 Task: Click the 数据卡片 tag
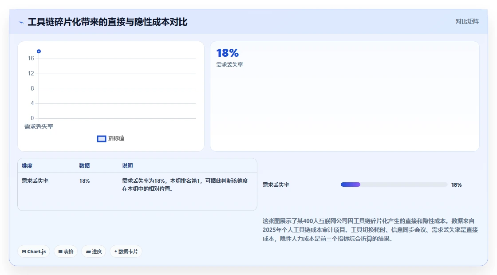[126, 251]
